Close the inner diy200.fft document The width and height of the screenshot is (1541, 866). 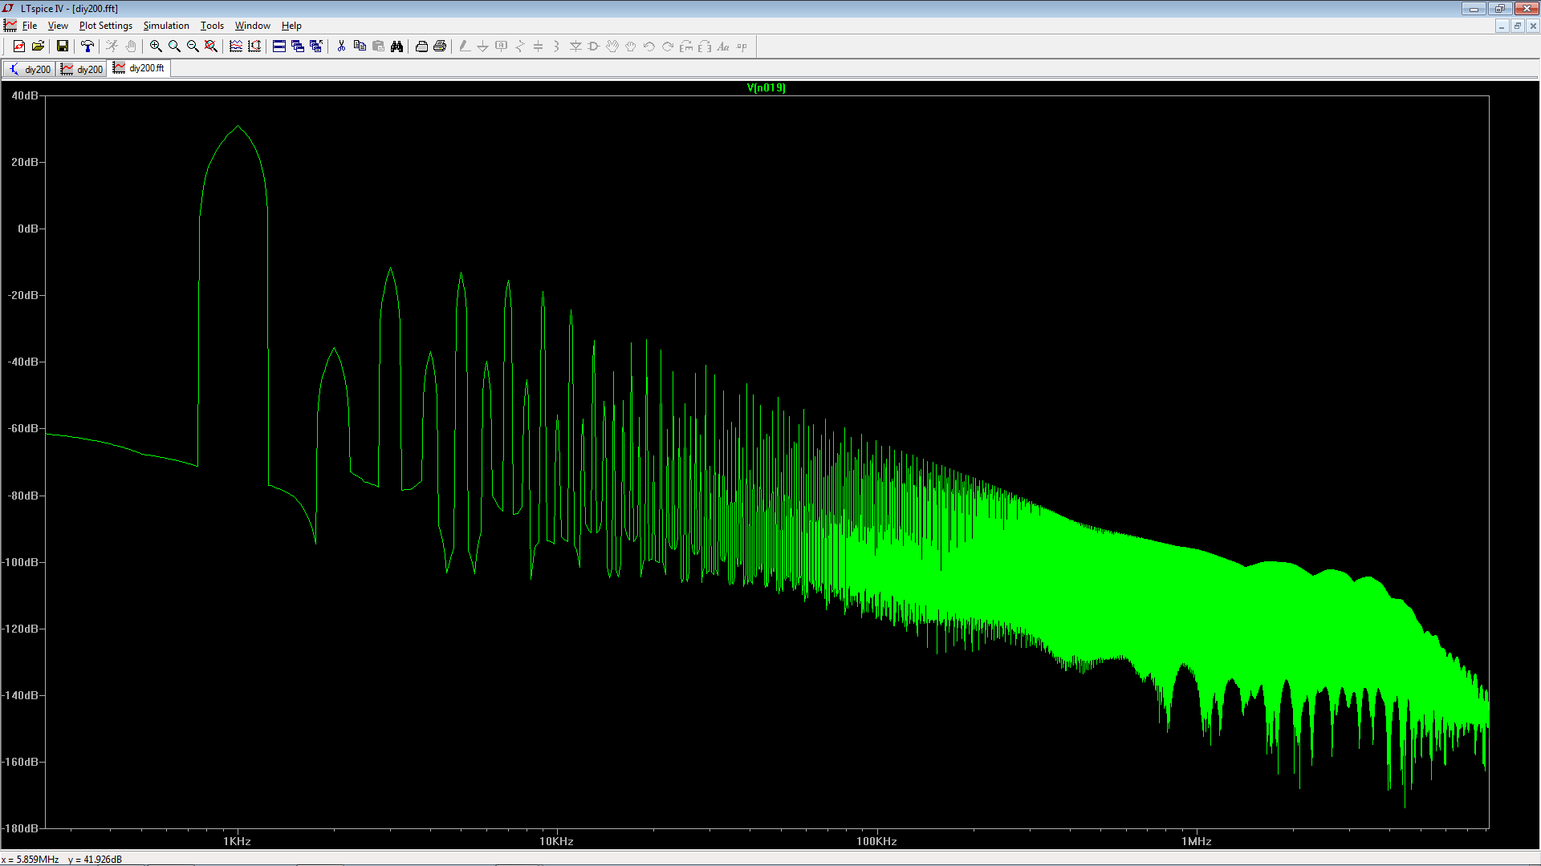[x=1533, y=26]
